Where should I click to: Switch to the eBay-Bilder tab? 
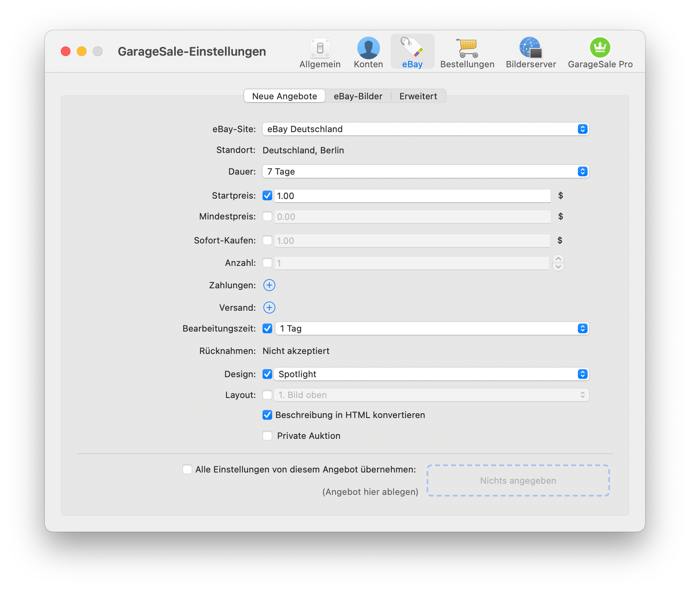tap(358, 96)
